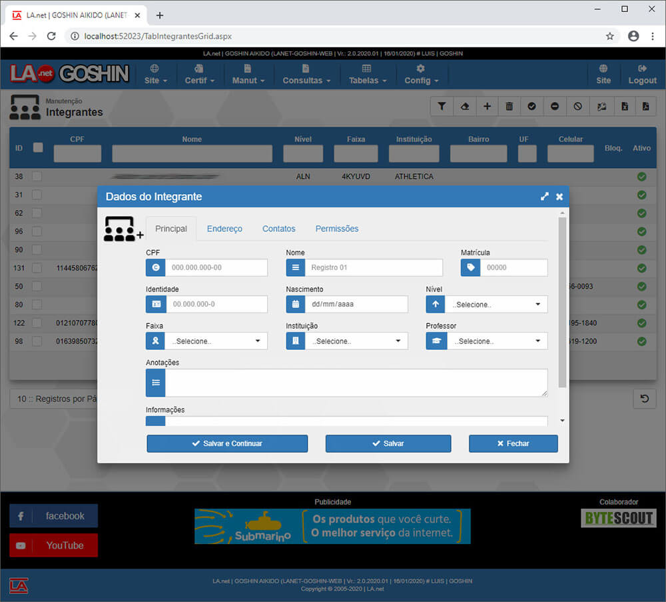Screen dimensions: 666x602
Task: Click the trash delete icon
Action: [x=509, y=106]
